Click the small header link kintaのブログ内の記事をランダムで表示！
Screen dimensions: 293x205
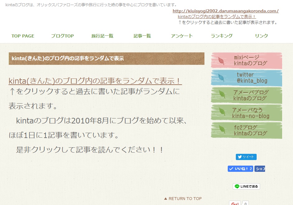pyautogui.click(x=217, y=17)
